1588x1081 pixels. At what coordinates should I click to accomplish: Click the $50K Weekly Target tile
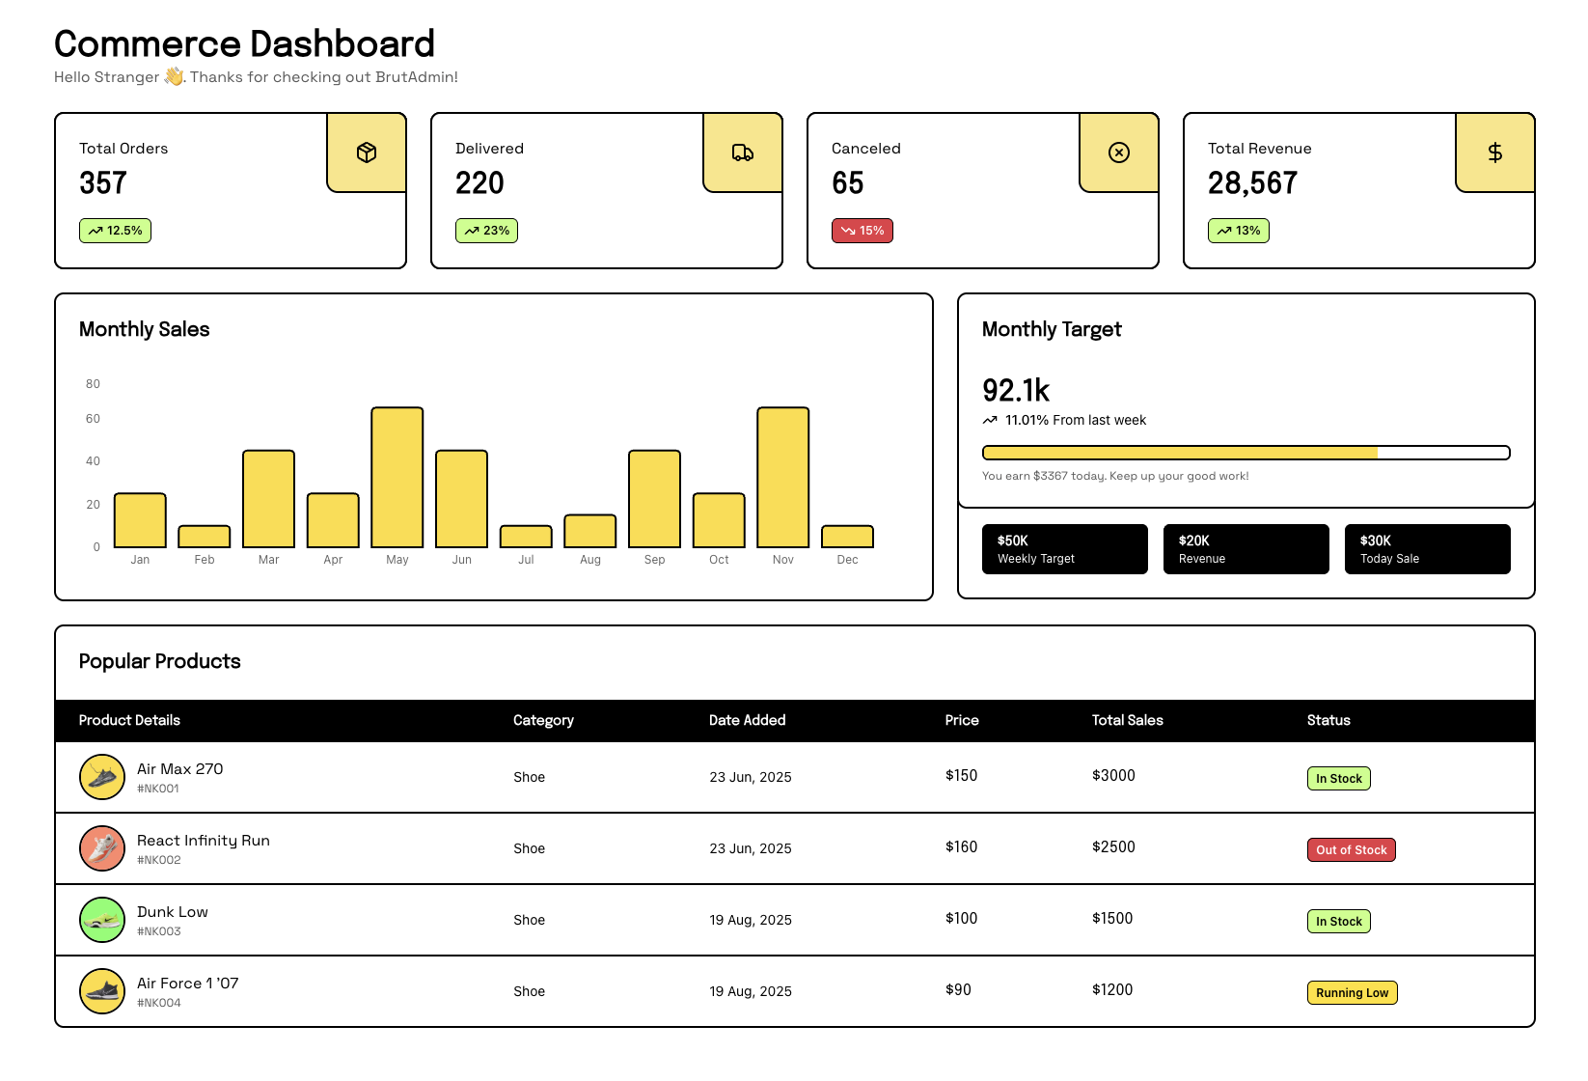pos(1064,549)
